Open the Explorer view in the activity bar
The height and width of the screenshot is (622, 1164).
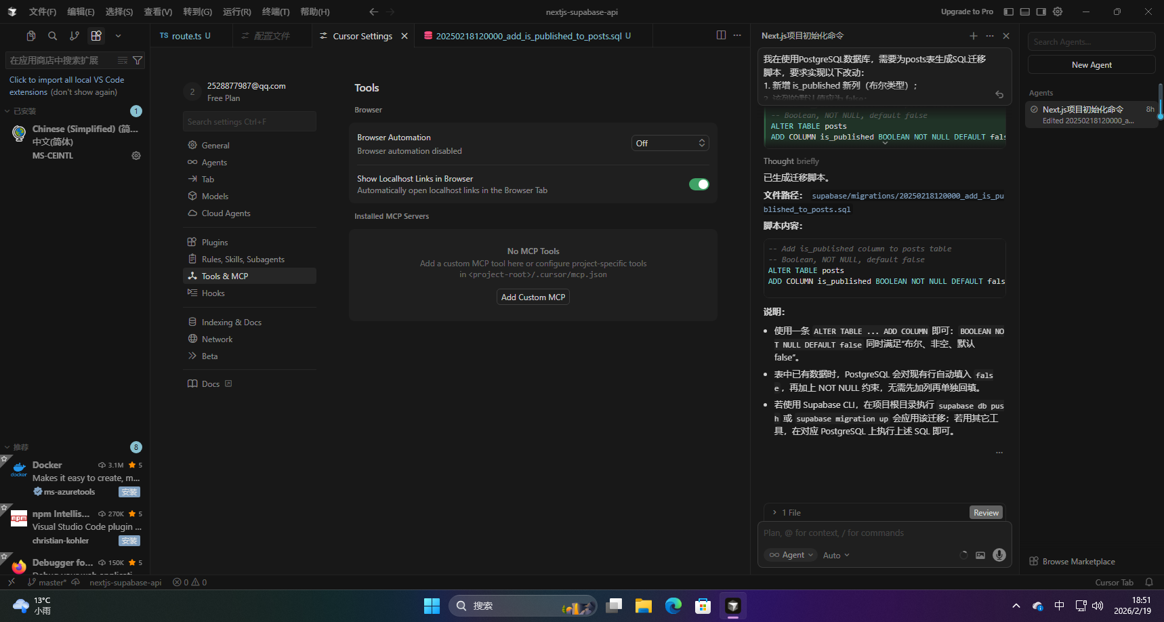pyautogui.click(x=31, y=36)
